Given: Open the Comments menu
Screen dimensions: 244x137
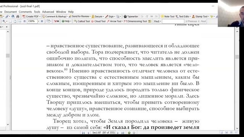Looking at the screenshot, I should pyautogui.click(x=25, y=12).
